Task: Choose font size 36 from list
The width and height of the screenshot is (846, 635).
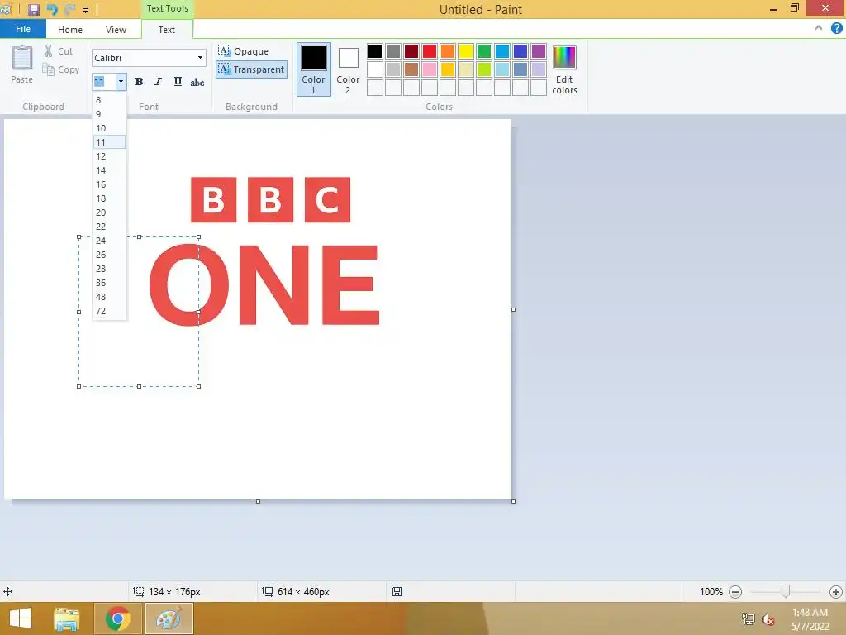Action: tap(109, 283)
